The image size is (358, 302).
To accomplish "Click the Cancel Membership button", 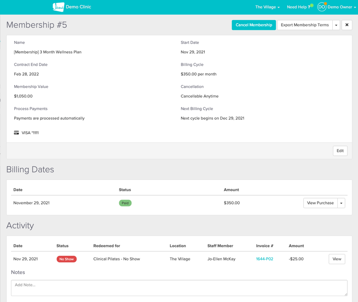I will point(254,25).
